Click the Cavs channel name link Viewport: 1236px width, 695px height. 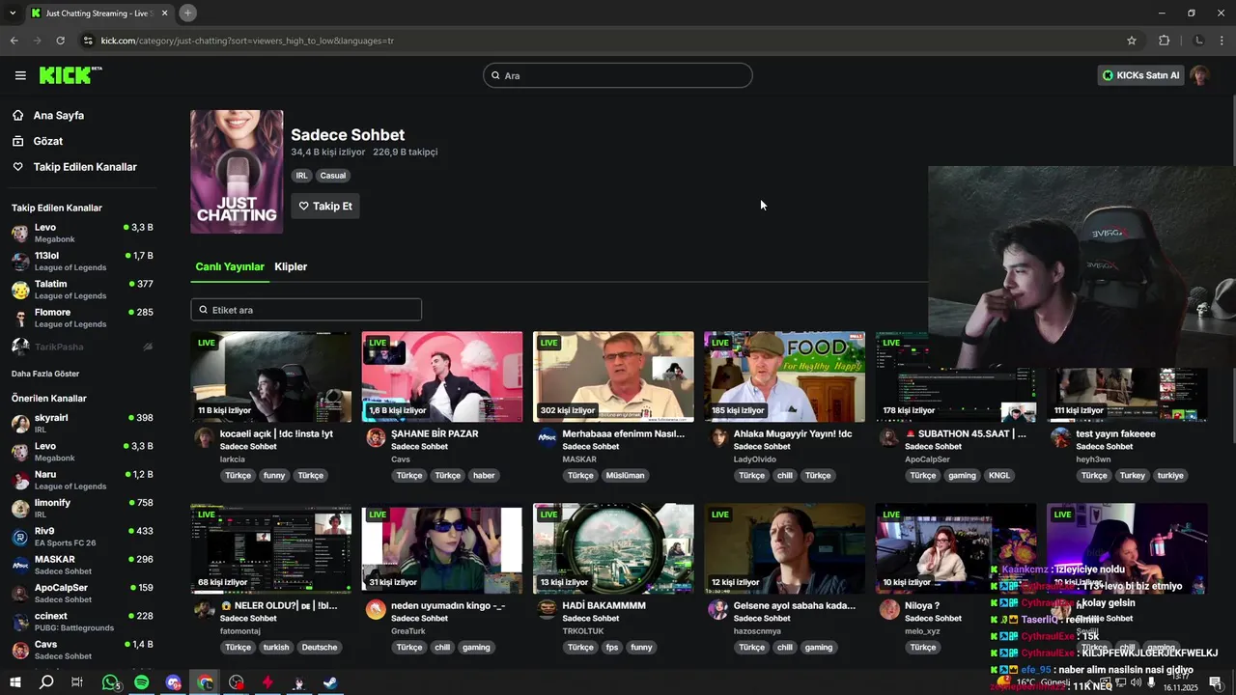(x=401, y=459)
